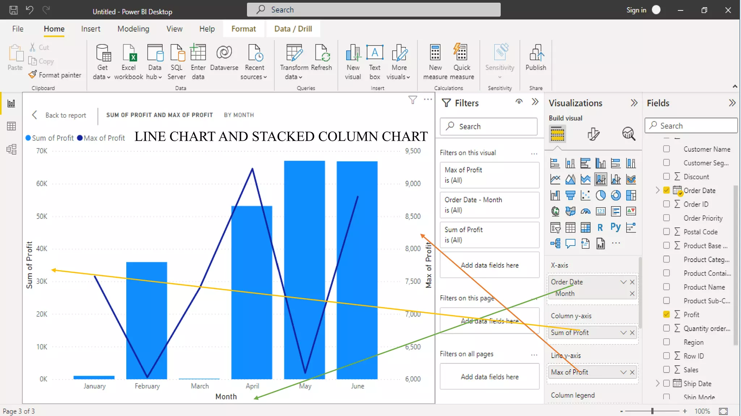
Task: Check the Sales field
Action: 666,369
